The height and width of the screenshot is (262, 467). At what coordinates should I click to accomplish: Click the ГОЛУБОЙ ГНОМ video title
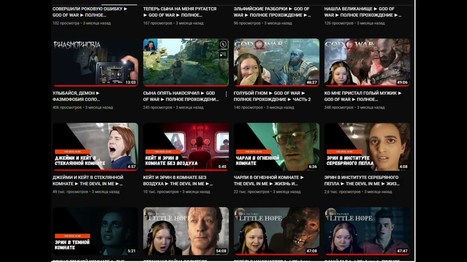pyautogui.click(x=273, y=96)
